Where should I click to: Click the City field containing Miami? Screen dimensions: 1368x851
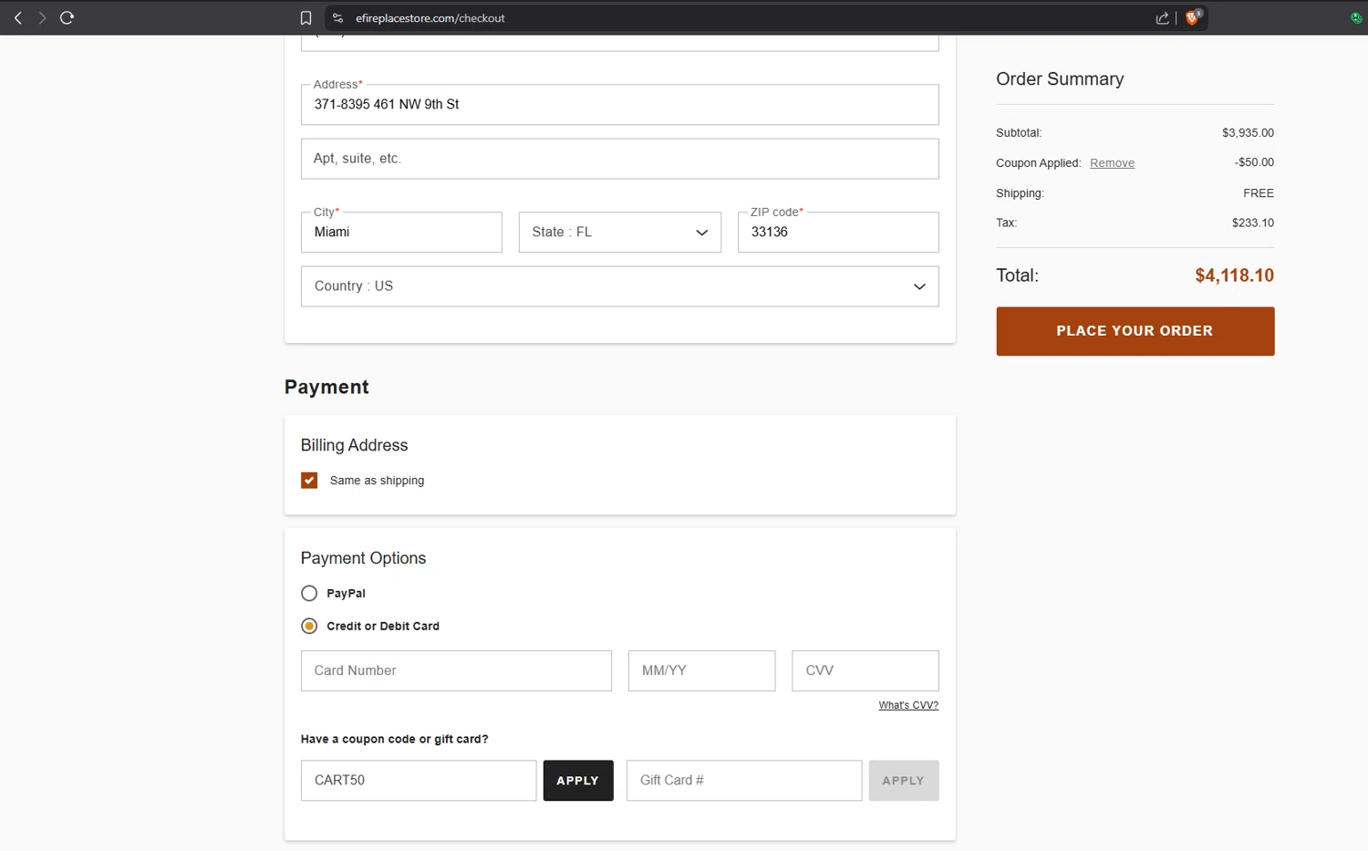click(401, 233)
